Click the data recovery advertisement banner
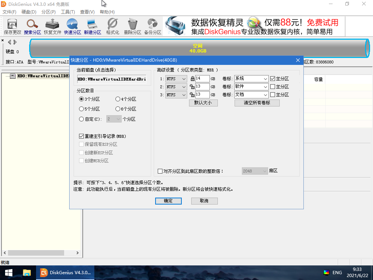 pos(254,26)
